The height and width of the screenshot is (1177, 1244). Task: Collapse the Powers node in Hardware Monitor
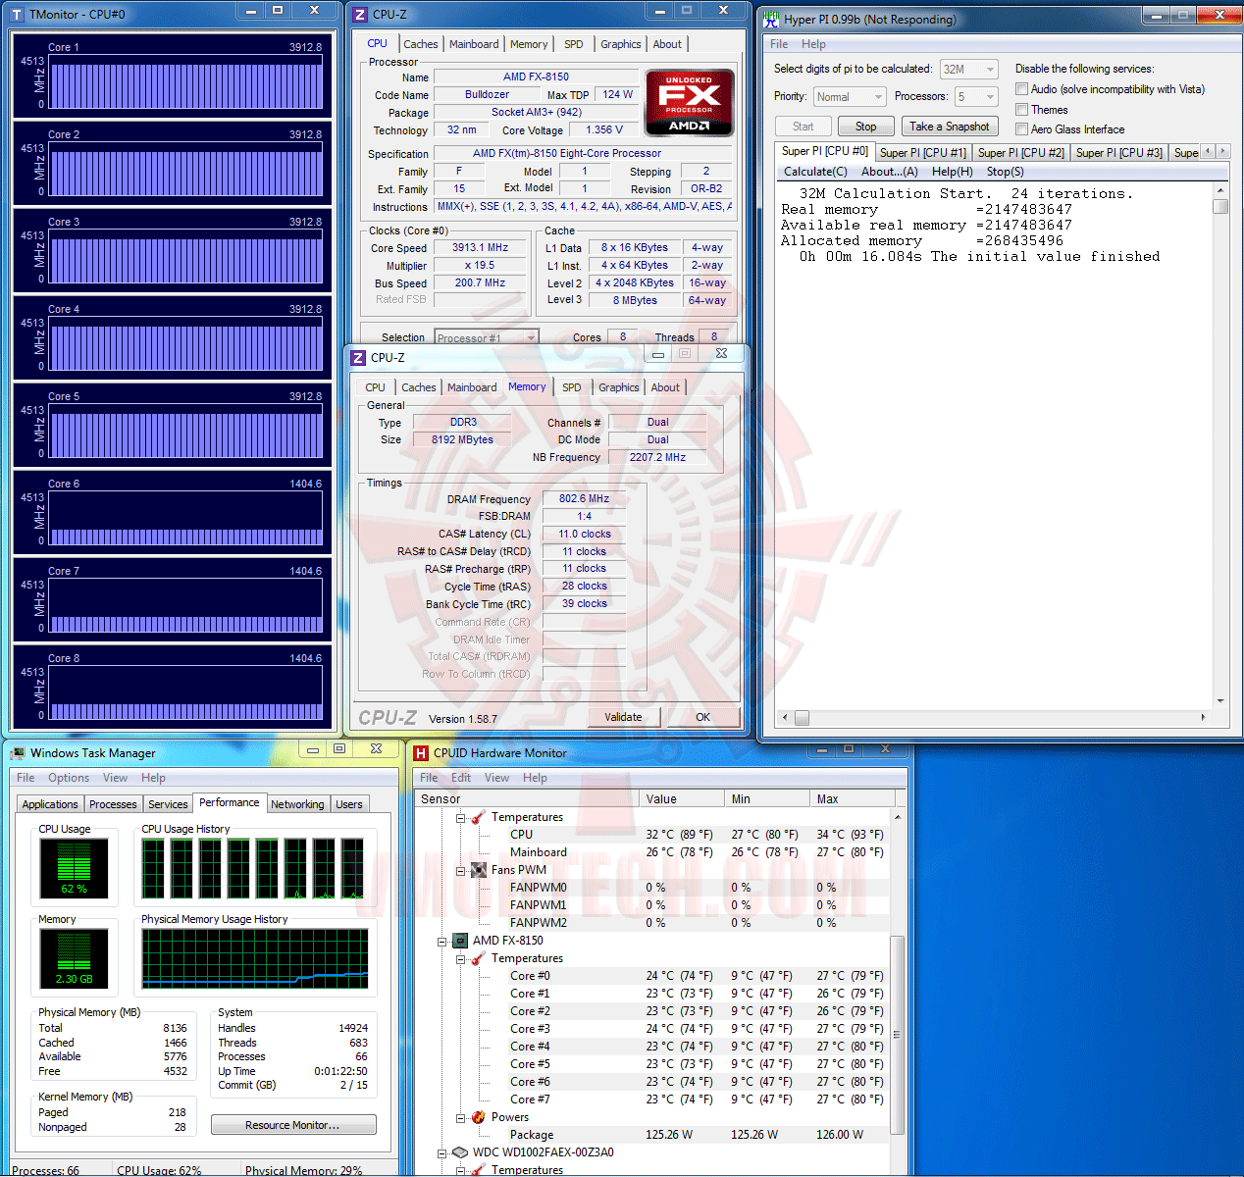[x=460, y=1117]
